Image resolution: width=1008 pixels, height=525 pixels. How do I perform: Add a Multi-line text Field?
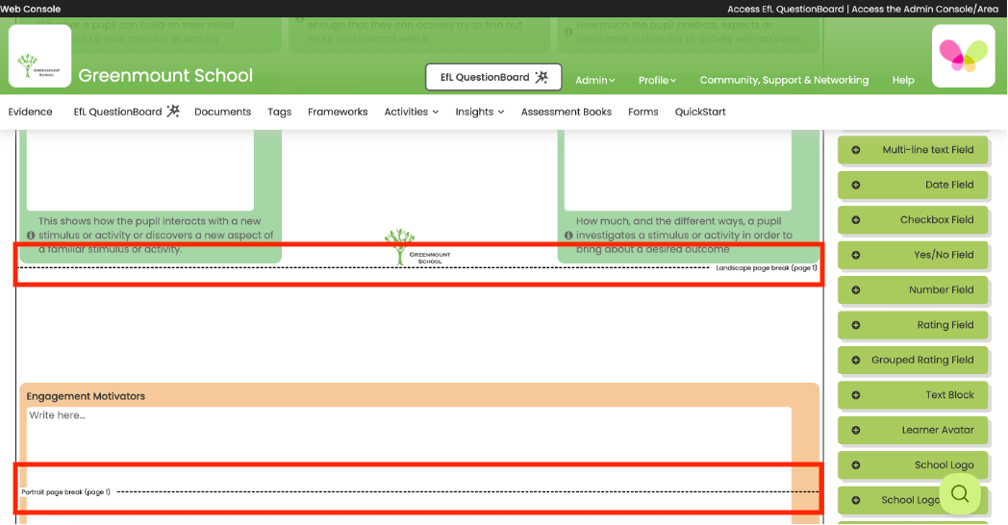pos(913,150)
